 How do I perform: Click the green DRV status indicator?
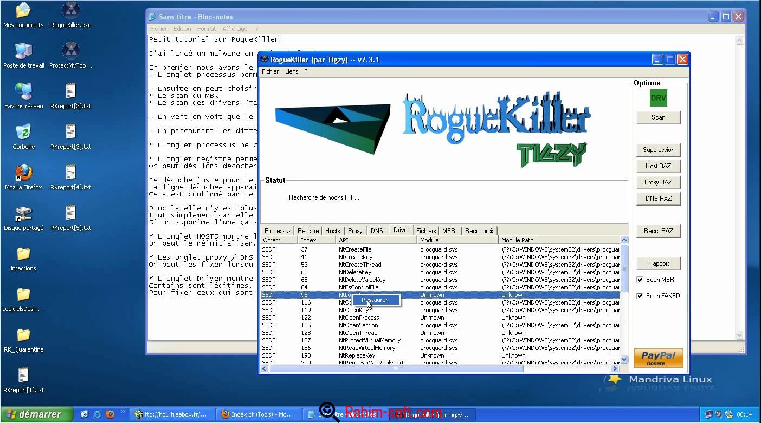coord(658,98)
